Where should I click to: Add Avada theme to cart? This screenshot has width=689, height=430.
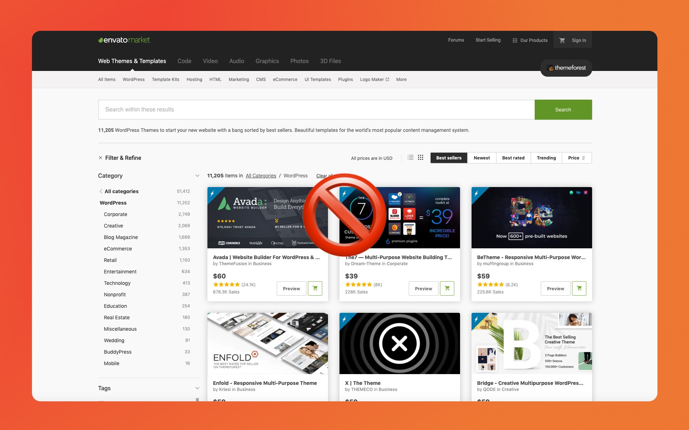point(315,288)
